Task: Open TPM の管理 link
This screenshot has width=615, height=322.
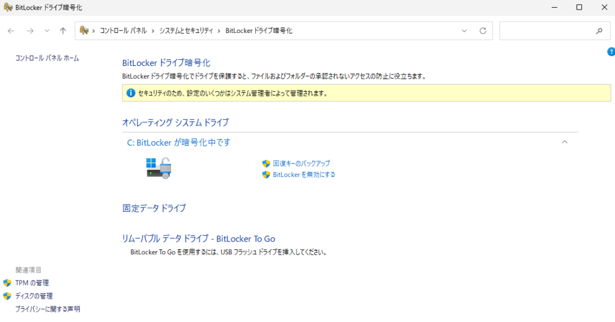Action: 32,283
